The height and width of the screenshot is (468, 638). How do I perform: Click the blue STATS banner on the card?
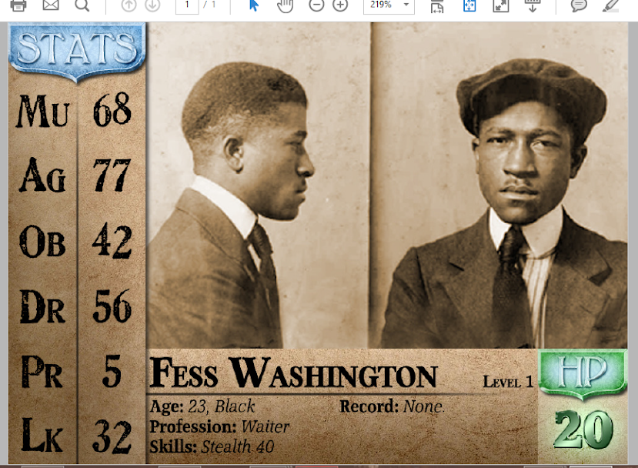(76, 48)
